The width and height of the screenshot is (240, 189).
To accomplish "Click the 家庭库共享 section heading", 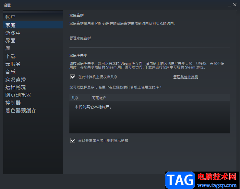I will coord(78,55).
